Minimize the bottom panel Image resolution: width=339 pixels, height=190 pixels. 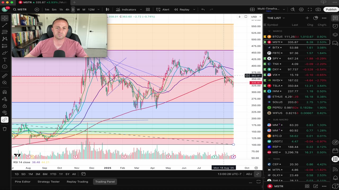click(251, 182)
